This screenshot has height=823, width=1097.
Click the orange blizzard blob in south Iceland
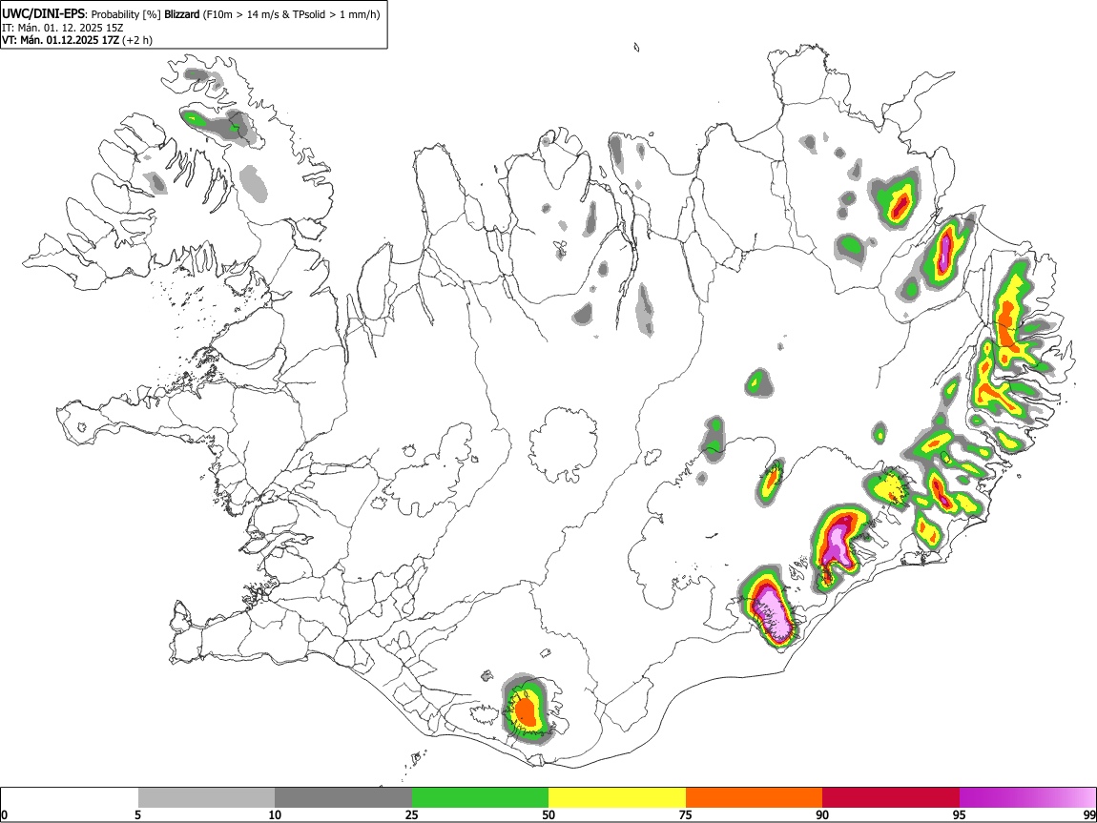click(526, 712)
